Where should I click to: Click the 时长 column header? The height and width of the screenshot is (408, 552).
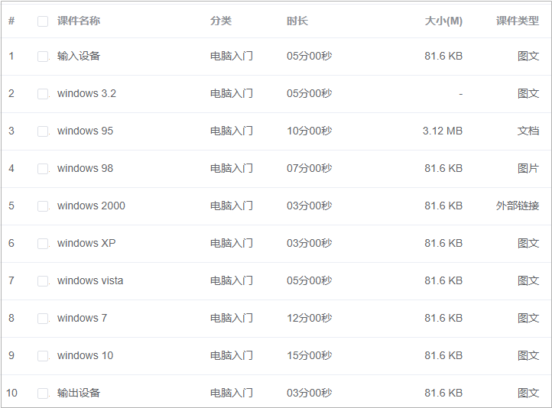click(297, 21)
